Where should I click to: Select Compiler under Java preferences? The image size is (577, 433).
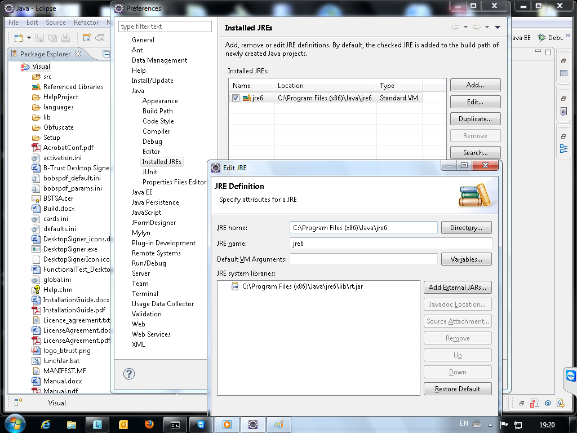pyautogui.click(x=157, y=131)
